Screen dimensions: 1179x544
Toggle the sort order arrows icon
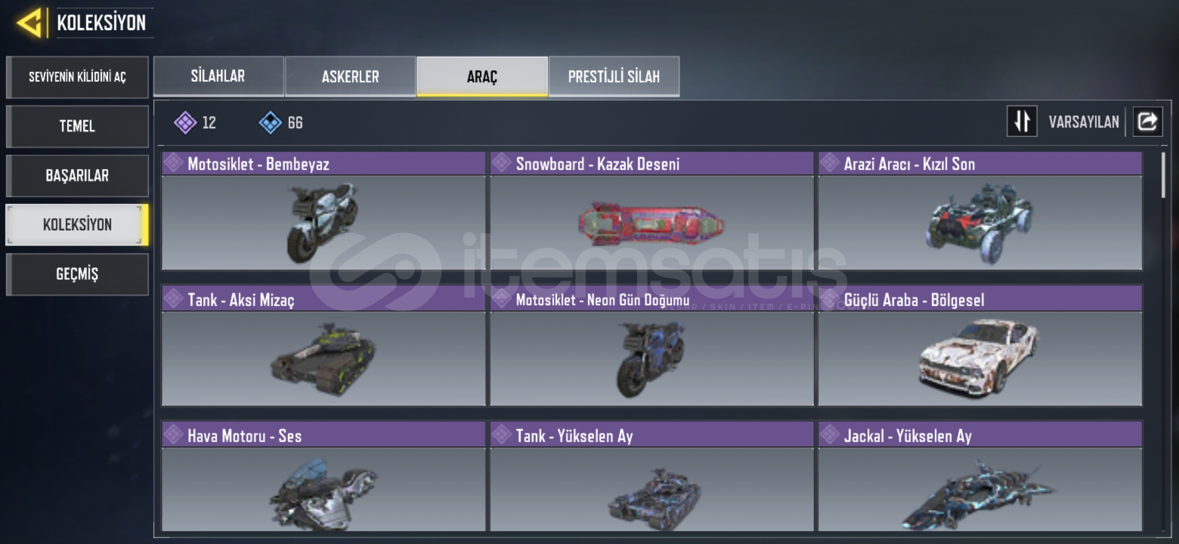pyautogui.click(x=1022, y=121)
